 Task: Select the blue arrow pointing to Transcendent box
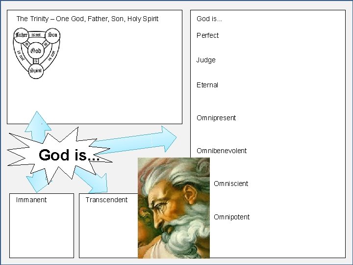91,180
